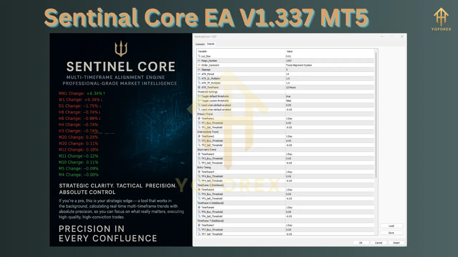
Task: Click the TF2_Buy_Threshold type icon
Action: click(199, 141)
